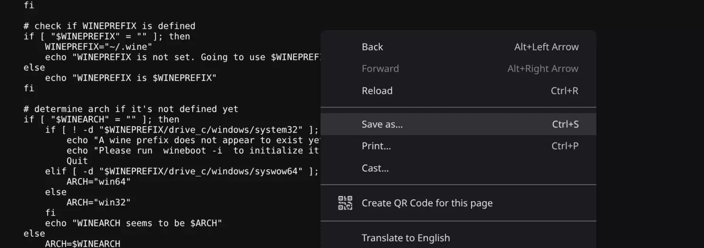
Task: Click the ARCH="win32" line
Action: click(98, 202)
